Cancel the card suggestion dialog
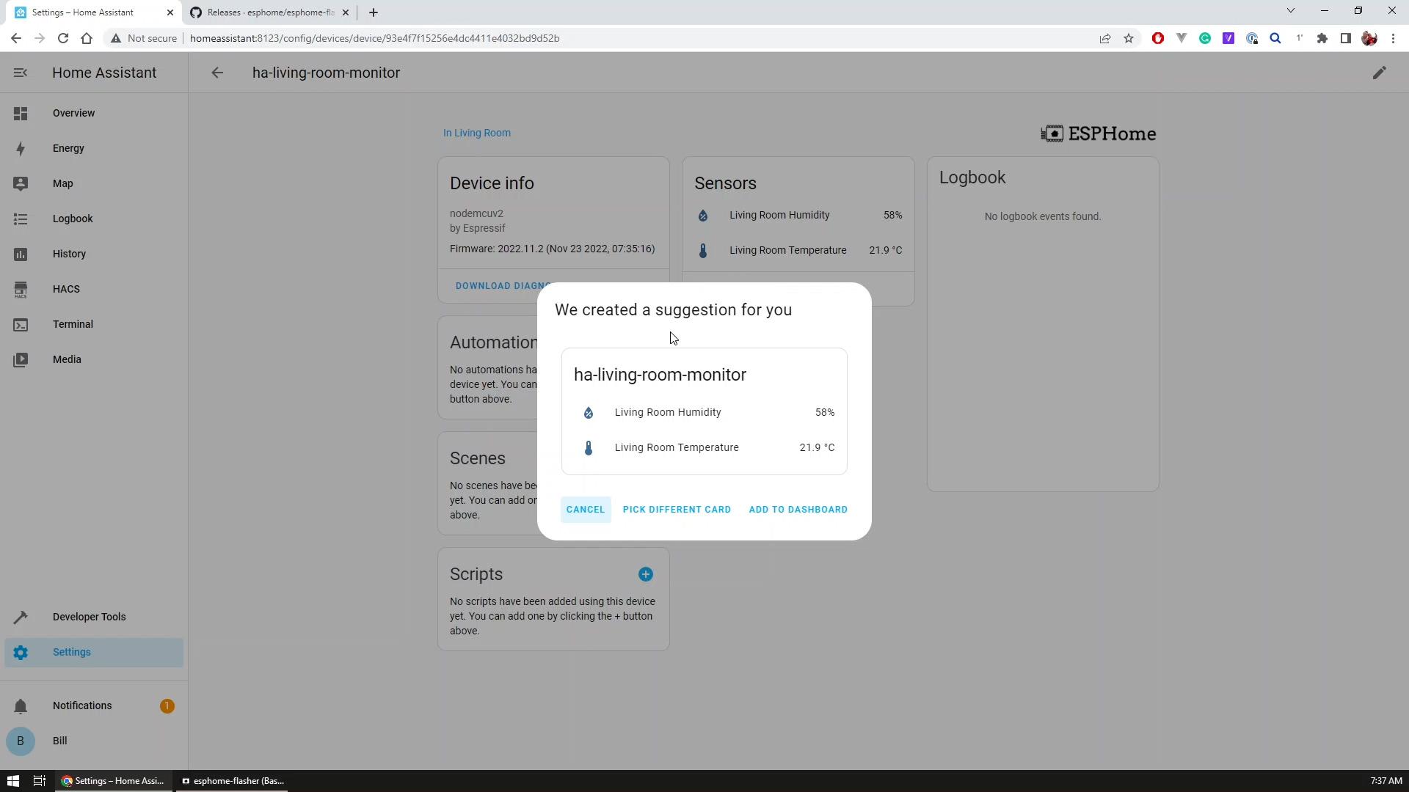Image resolution: width=1409 pixels, height=792 pixels. point(585,510)
